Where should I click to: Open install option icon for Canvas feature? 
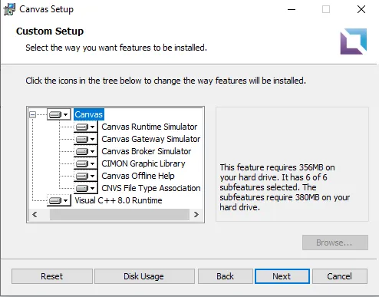59,114
